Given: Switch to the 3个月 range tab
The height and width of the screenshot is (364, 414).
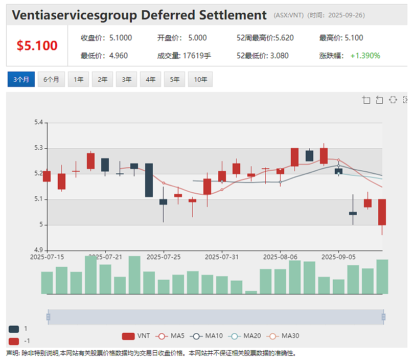Looking at the screenshot, I should pyautogui.click(x=21, y=79).
